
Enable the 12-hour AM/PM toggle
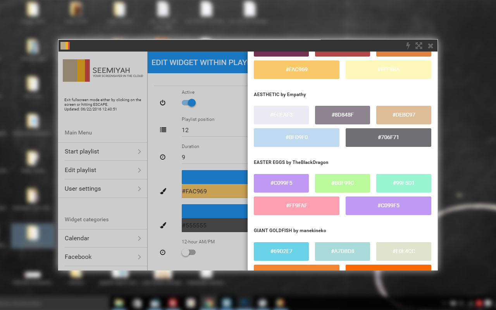point(189,252)
